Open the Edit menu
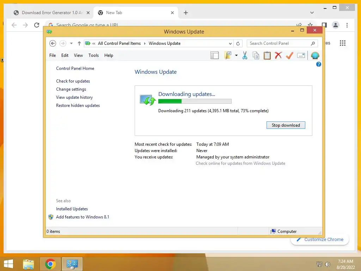The width and height of the screenshot is (361, 271). coord(65,55)
